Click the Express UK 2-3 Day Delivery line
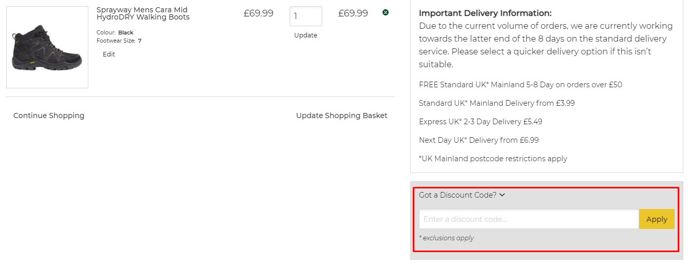Image resolution: width=690 pixels, height=268 pixels. point(481,122)
